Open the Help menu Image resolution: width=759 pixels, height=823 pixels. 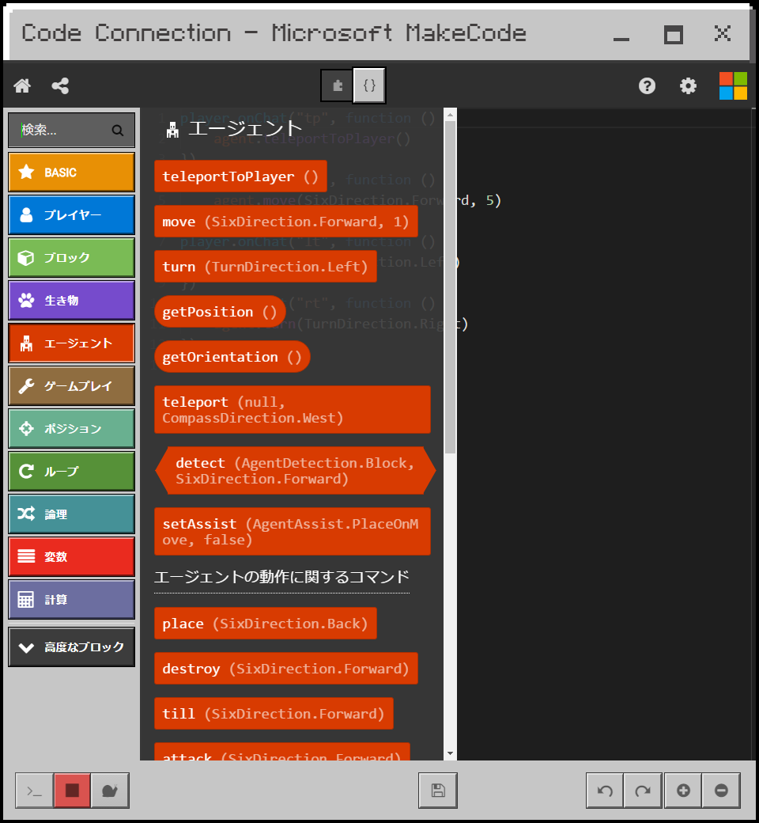(x=647, y=85)
